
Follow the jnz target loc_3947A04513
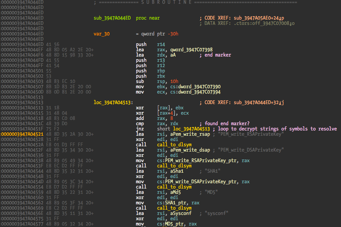click(x=191, y=129)
